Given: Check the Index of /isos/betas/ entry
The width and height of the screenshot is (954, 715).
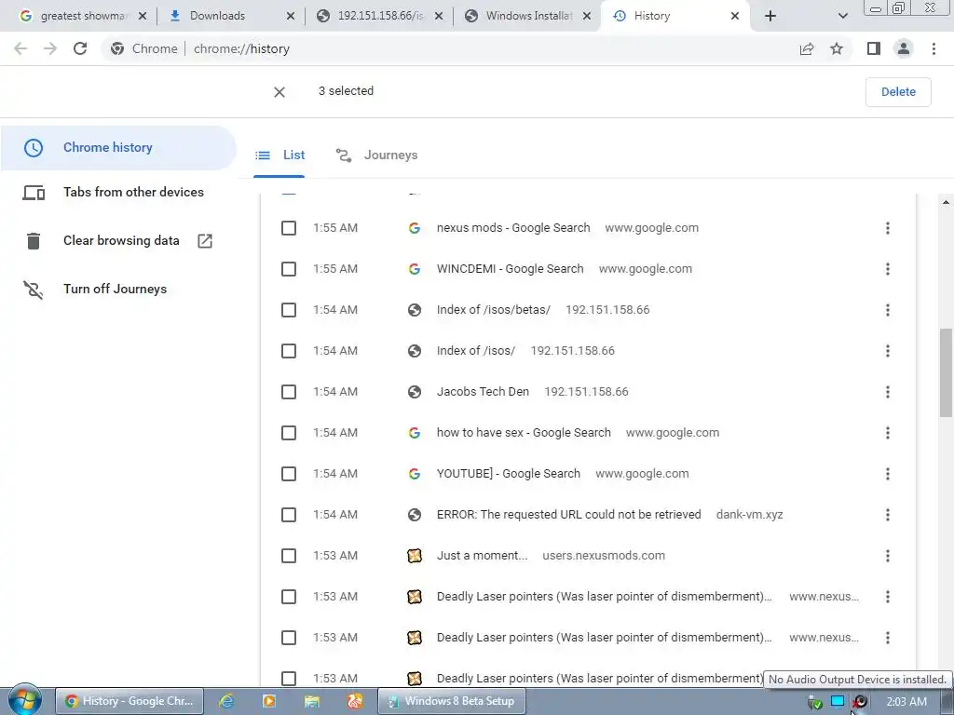Looking at the screenshot, I should pyautogui.click(x=289, y=310).
